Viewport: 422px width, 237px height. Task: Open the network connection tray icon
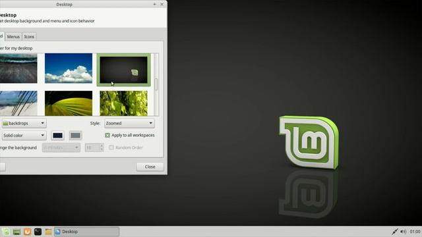click(x=394, y=232)
